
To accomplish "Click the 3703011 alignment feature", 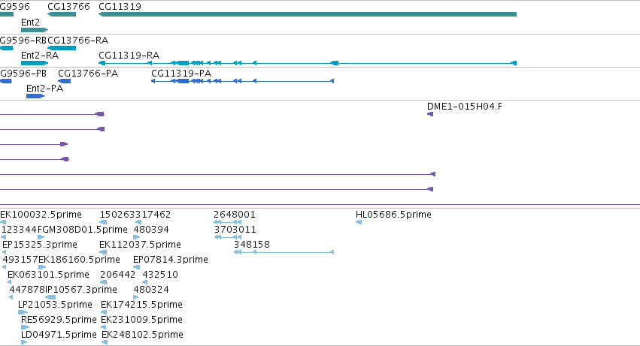I will click(x=227, y=237).
